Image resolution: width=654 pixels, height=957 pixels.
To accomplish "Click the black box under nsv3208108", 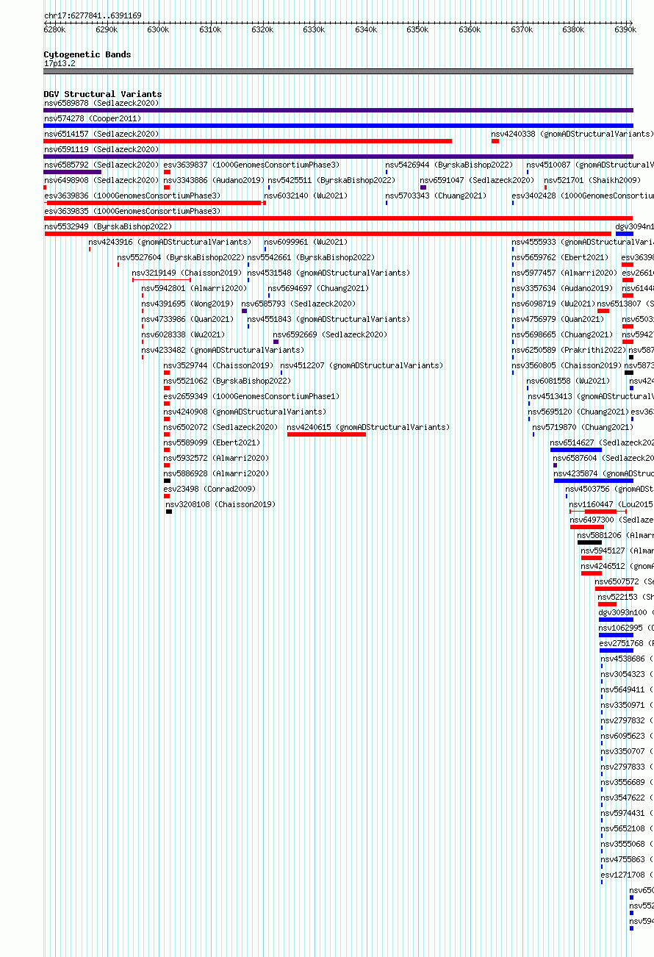I will [169, 512].
